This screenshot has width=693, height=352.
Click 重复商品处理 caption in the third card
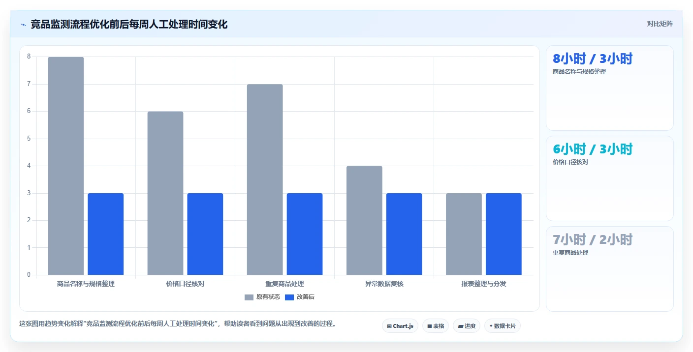(x=570, y=253)
